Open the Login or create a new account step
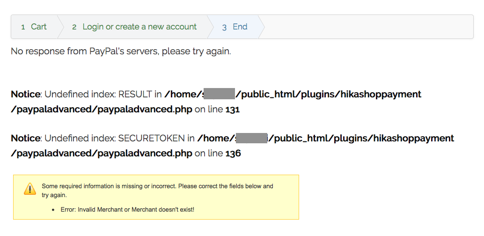484x236 pixels. click(139, 27)
